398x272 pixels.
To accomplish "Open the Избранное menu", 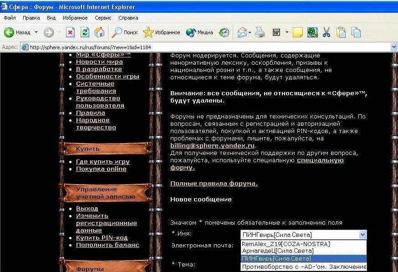I will pyautogui.click(x=75, y=18).
